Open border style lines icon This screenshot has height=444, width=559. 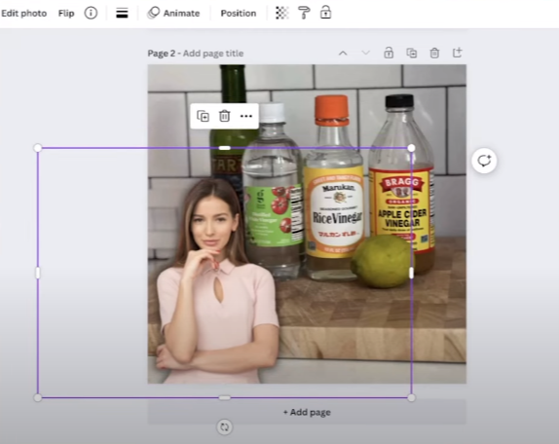122,14
